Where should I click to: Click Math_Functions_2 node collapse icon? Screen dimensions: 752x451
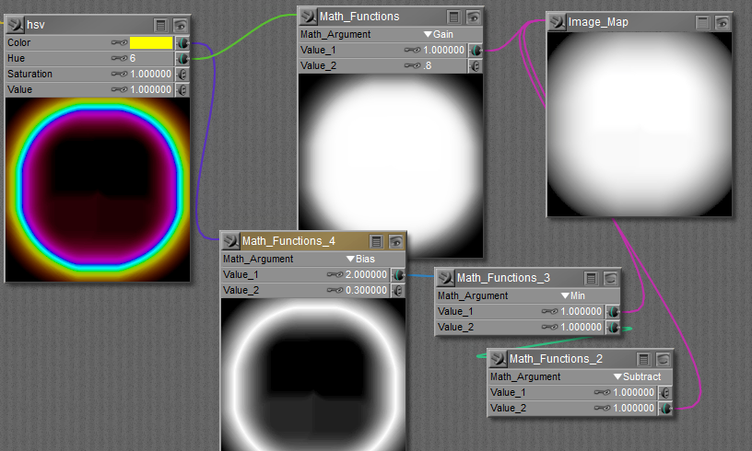499,359
